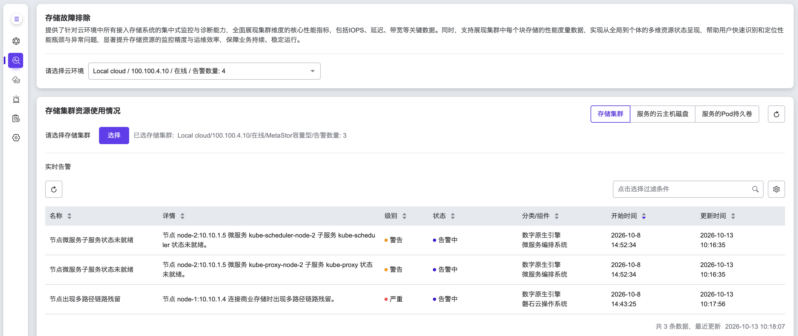Viewport: 798px width, 336px height.
Task: Click alert detail mentioning kube-proxy-node-2
Action: click(x=268, y=269)
